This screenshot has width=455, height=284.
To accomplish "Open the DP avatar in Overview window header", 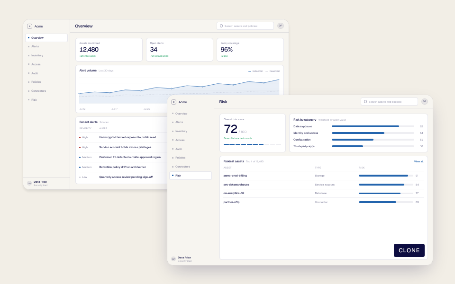I will [x=280, y=26].
